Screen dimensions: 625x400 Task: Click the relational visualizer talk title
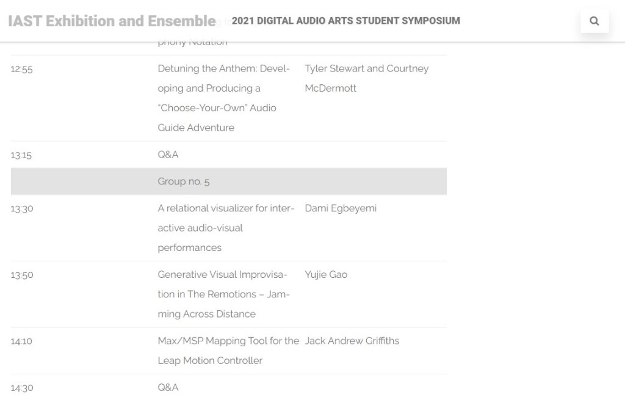coord(225,228)
